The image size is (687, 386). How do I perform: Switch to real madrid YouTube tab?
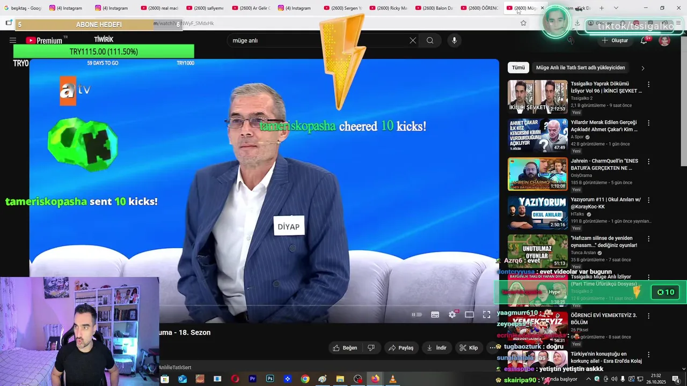[159, 8]
